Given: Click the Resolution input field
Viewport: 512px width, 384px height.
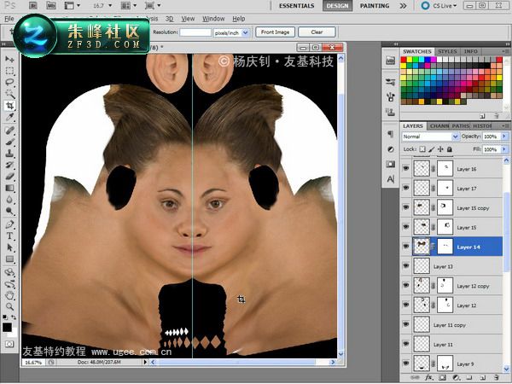Looking at the screenshot, I should click(x=195, y=32).
